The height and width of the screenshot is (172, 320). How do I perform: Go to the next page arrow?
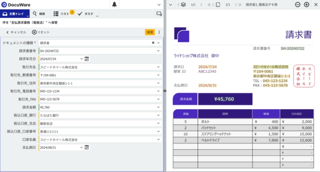(x=236, y=4)
